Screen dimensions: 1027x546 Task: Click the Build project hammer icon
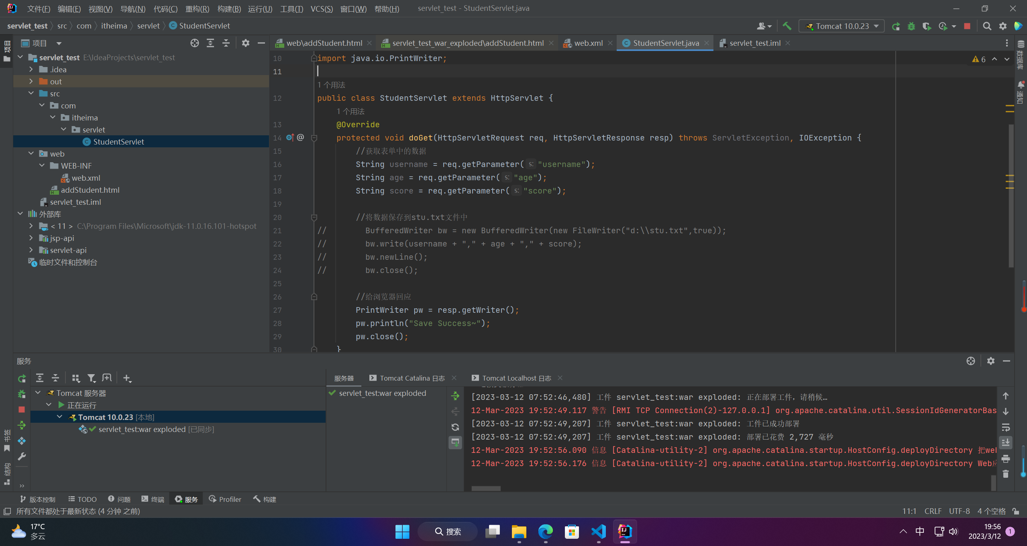tap(787, 26)
